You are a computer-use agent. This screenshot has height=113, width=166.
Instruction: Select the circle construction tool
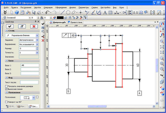[x=68, y=12]
